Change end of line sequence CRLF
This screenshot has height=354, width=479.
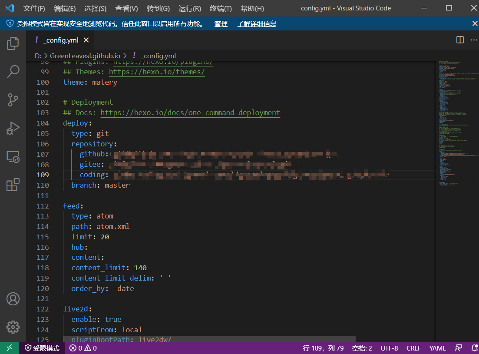[x=413, y=348]
